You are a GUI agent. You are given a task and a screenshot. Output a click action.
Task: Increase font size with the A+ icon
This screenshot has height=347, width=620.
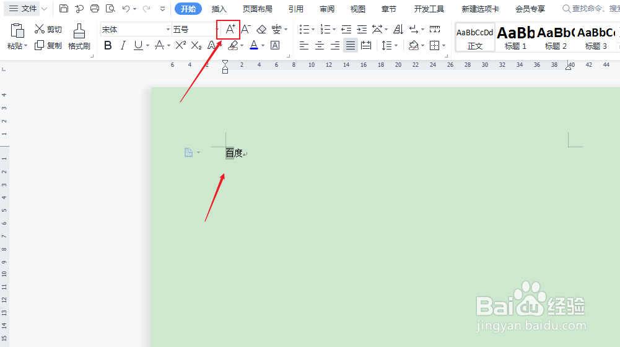(230, 29)
